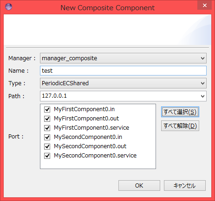Click empty area in the Port list

pos(98,164)
